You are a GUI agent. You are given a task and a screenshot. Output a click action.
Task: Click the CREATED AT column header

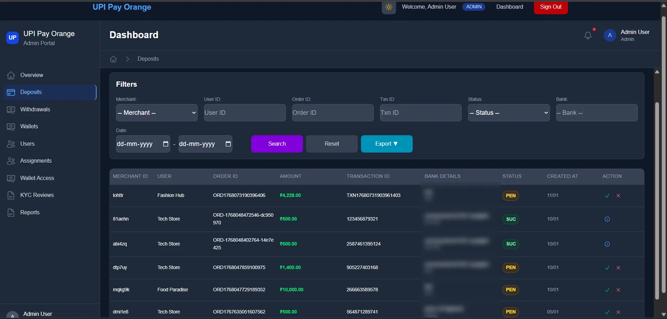pos(562,176)
